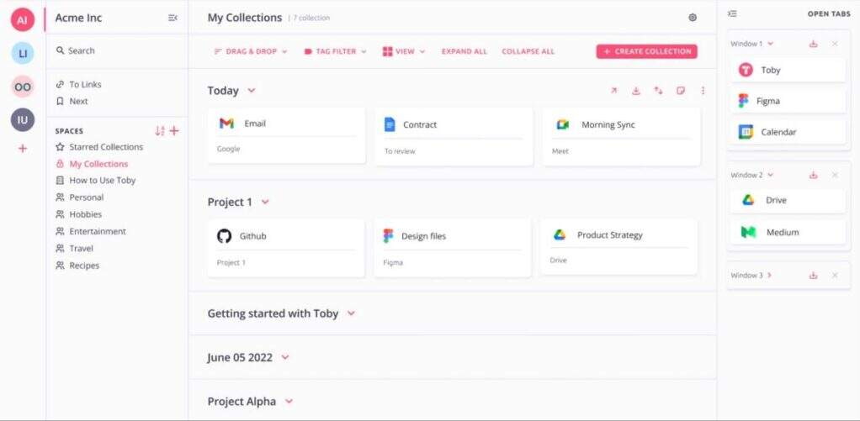Open the Tag Filter dropdown

335,51
